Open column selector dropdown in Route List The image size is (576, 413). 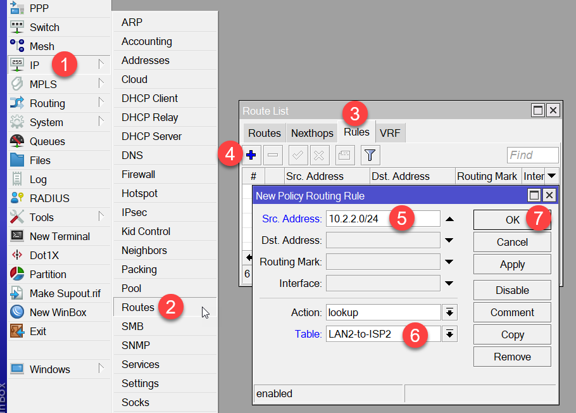pos(551,176)
